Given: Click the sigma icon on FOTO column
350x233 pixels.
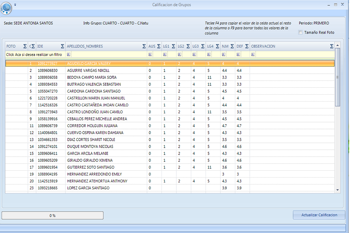Looking at the screenshot, I should tap(25, 47).
